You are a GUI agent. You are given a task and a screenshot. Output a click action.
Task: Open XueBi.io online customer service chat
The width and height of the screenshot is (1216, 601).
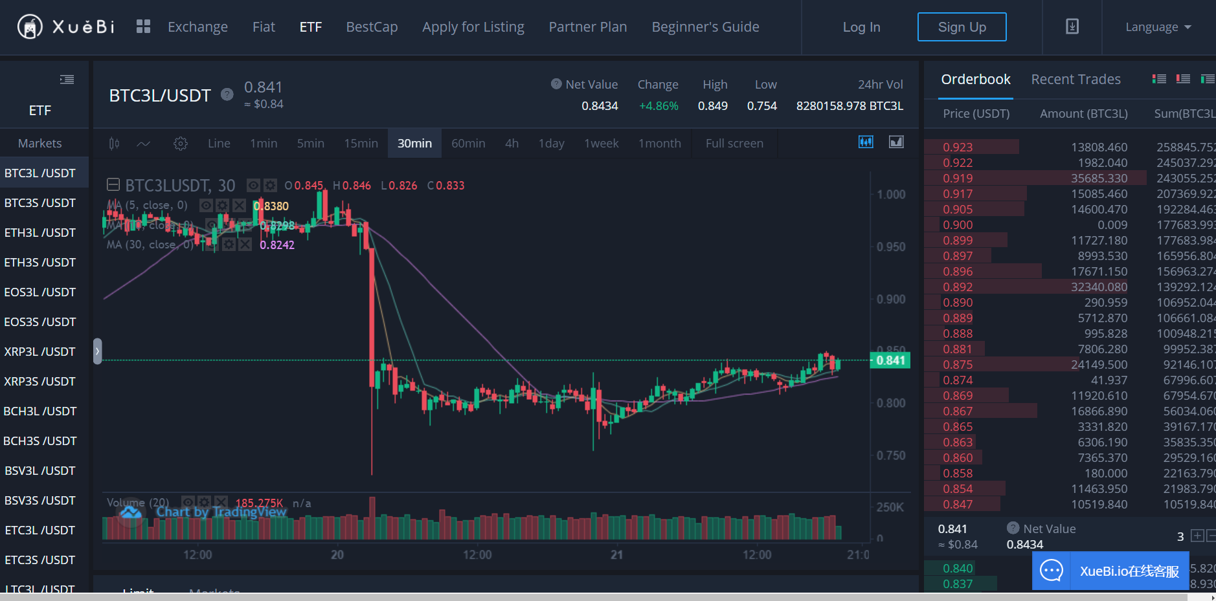pyautogui.click(x=1110, y=571)
